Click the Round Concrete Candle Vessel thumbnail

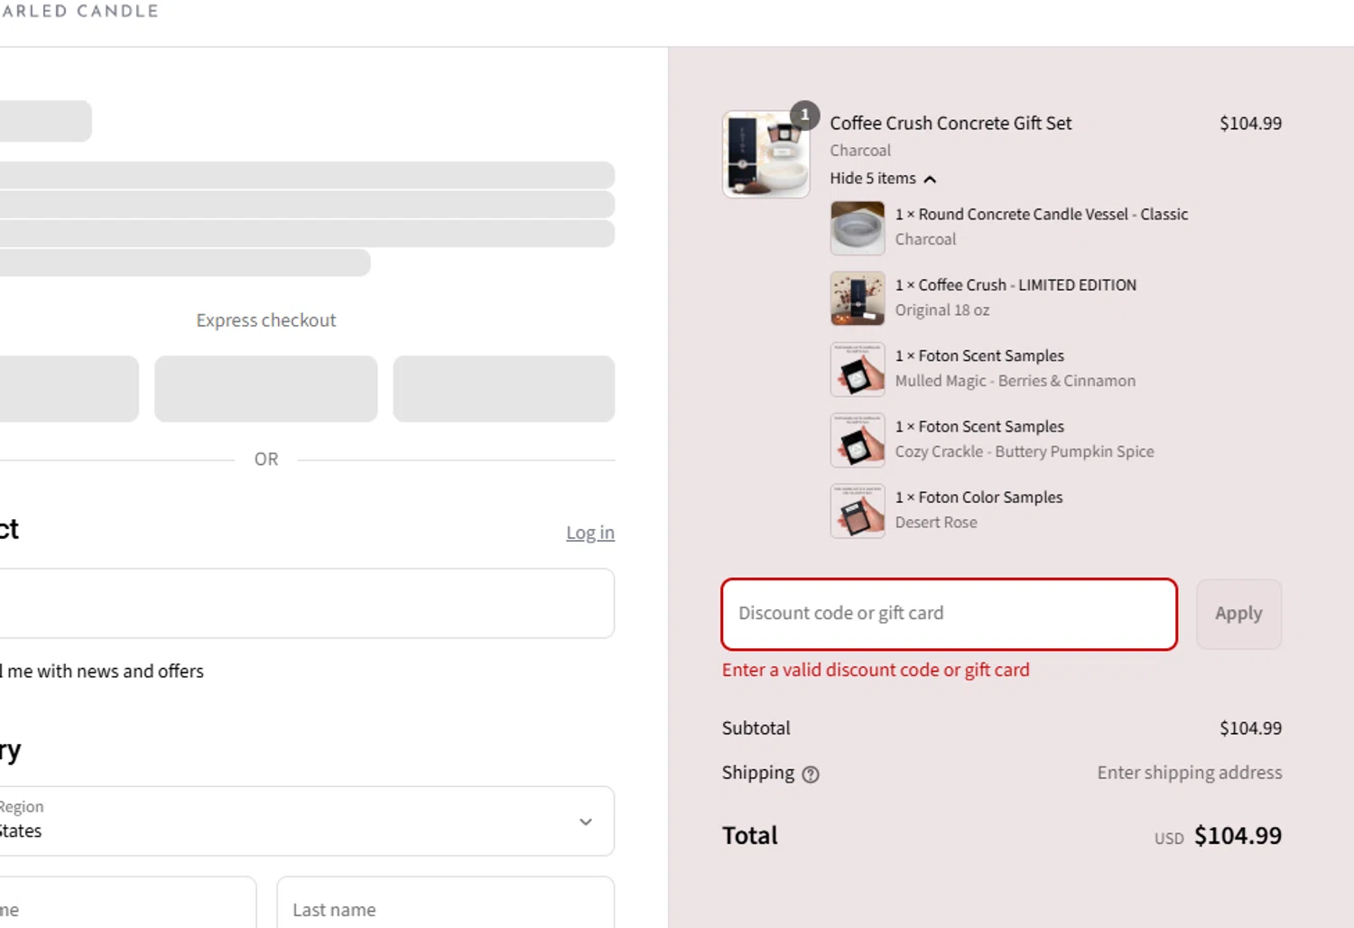(x=858, y=227)
